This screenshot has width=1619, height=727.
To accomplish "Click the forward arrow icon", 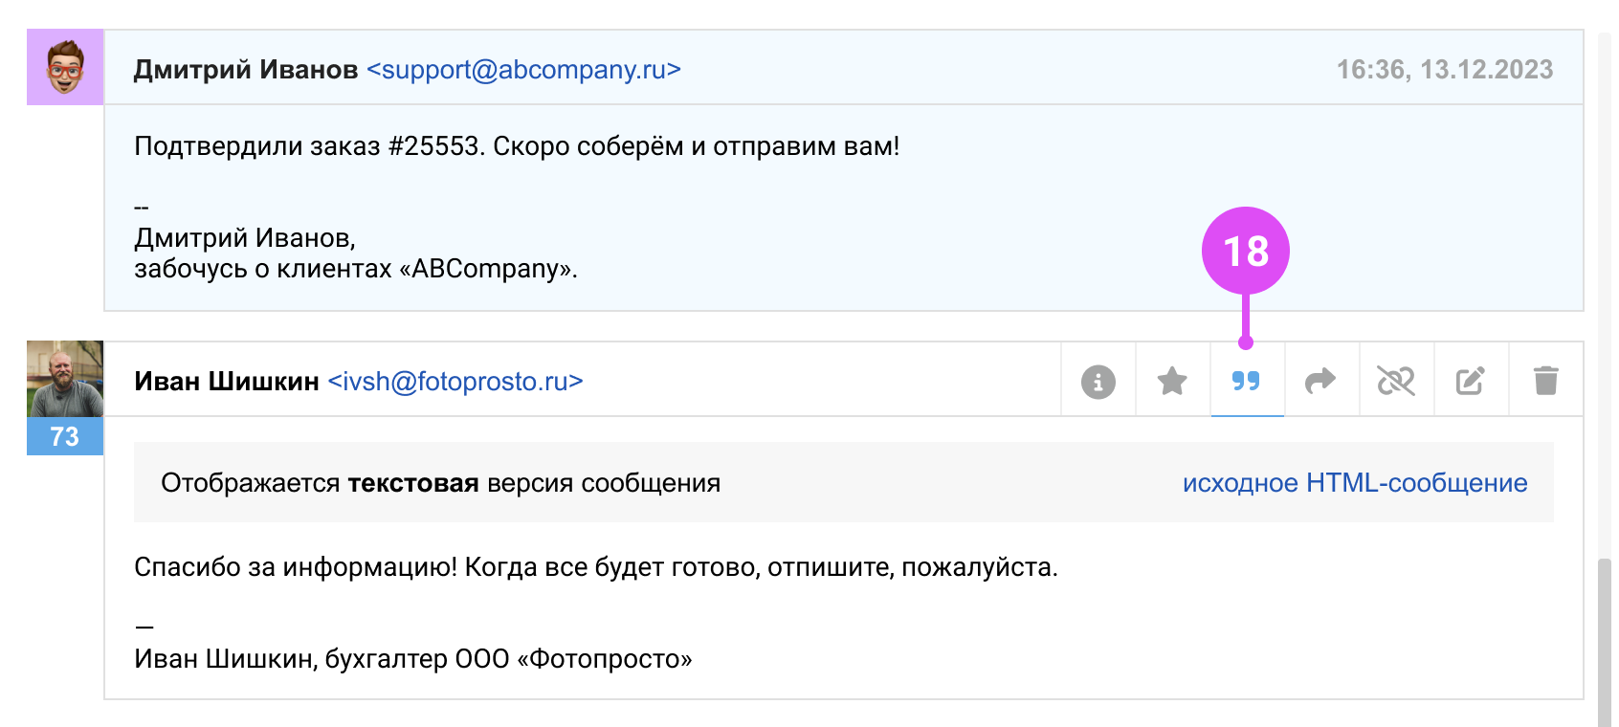I will pyautogui.click(x=1320, y=382).
